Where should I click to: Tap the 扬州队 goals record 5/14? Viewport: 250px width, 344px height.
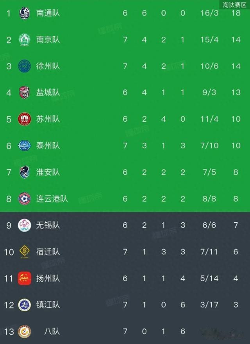(x=209, y=278)
